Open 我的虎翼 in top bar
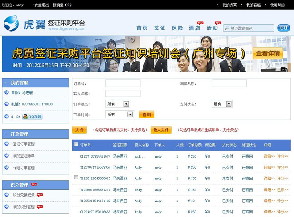 pos(229,5)
